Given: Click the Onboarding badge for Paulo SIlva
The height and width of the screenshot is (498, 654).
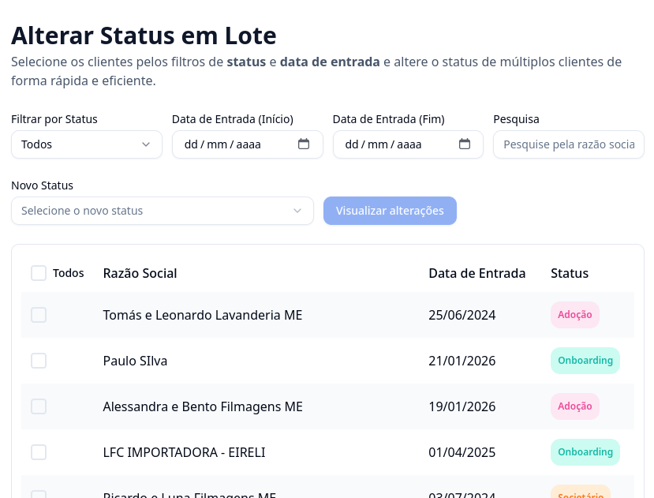Looking at the screenshot, I should pos(585,361).
